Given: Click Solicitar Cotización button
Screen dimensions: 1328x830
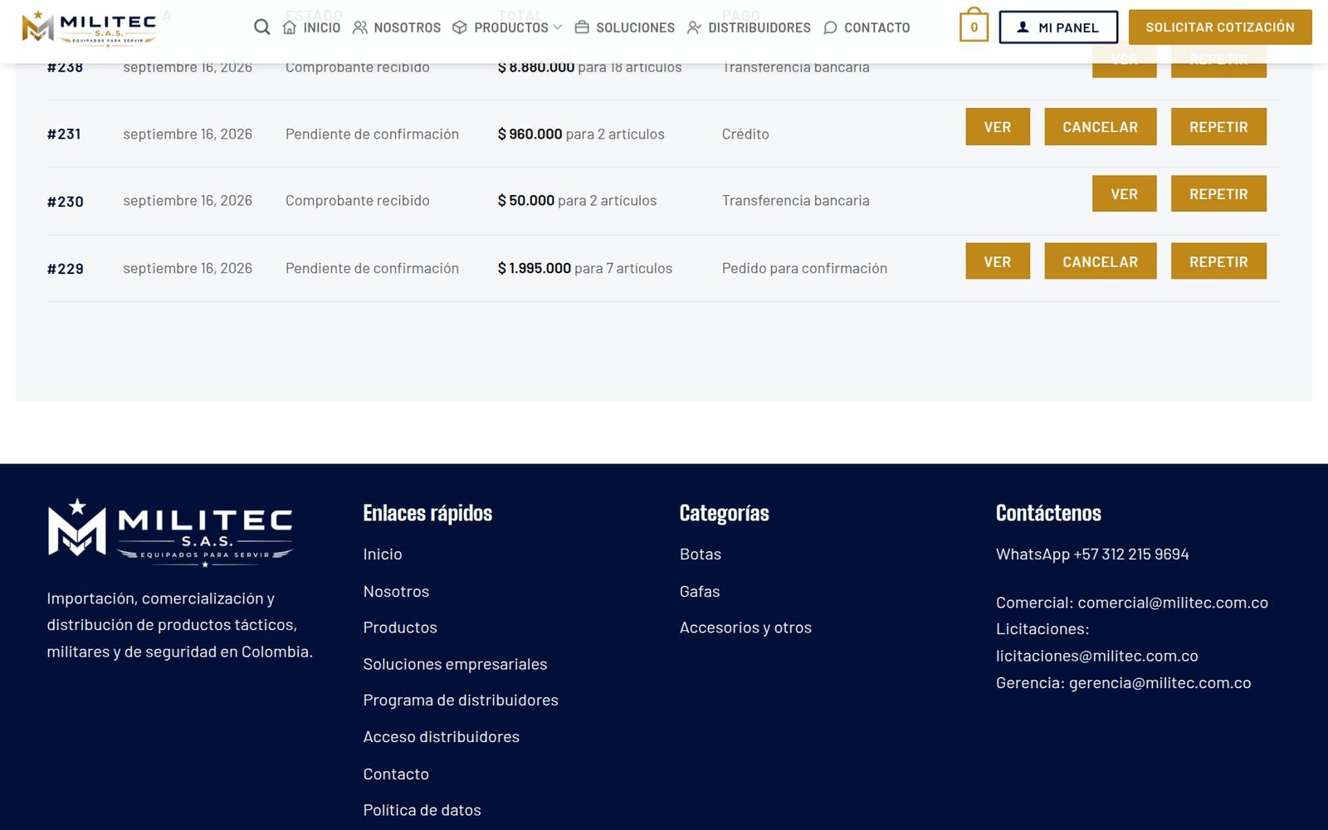Looking at the screenshot, I should [1220, 27].
